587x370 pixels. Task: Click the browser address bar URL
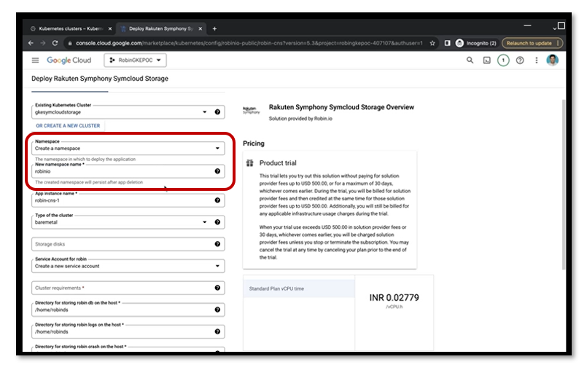click(x=249, y=43)
